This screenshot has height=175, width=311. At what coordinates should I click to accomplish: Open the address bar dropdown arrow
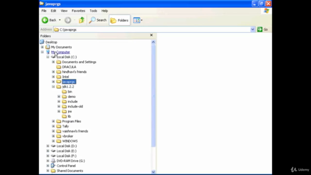click(253, 29)
